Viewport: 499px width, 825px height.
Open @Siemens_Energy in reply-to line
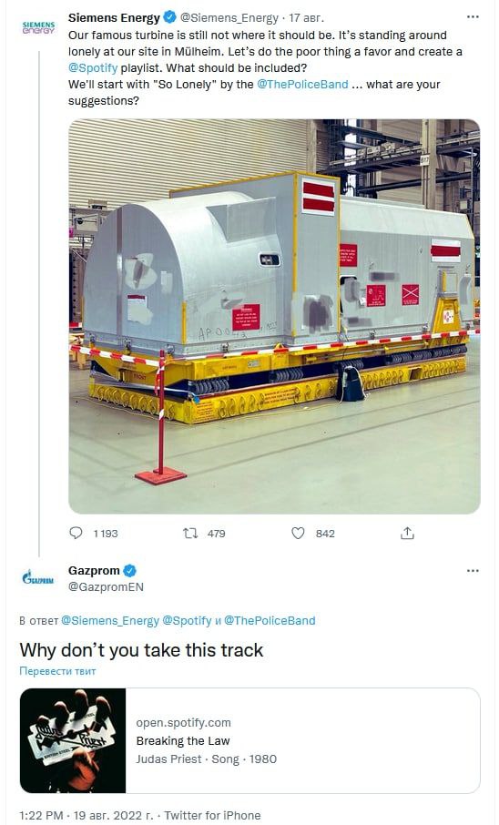click(110, 620)
